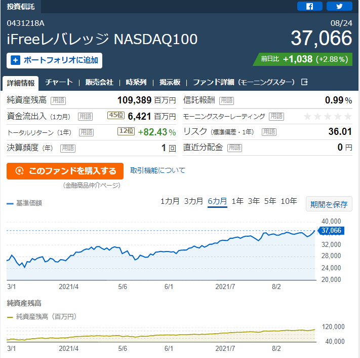Viewport: 360px width, 358px height.
Task: Click 用語 glossary icon beside 純資産残高
Action: click(x=58, y=100)
